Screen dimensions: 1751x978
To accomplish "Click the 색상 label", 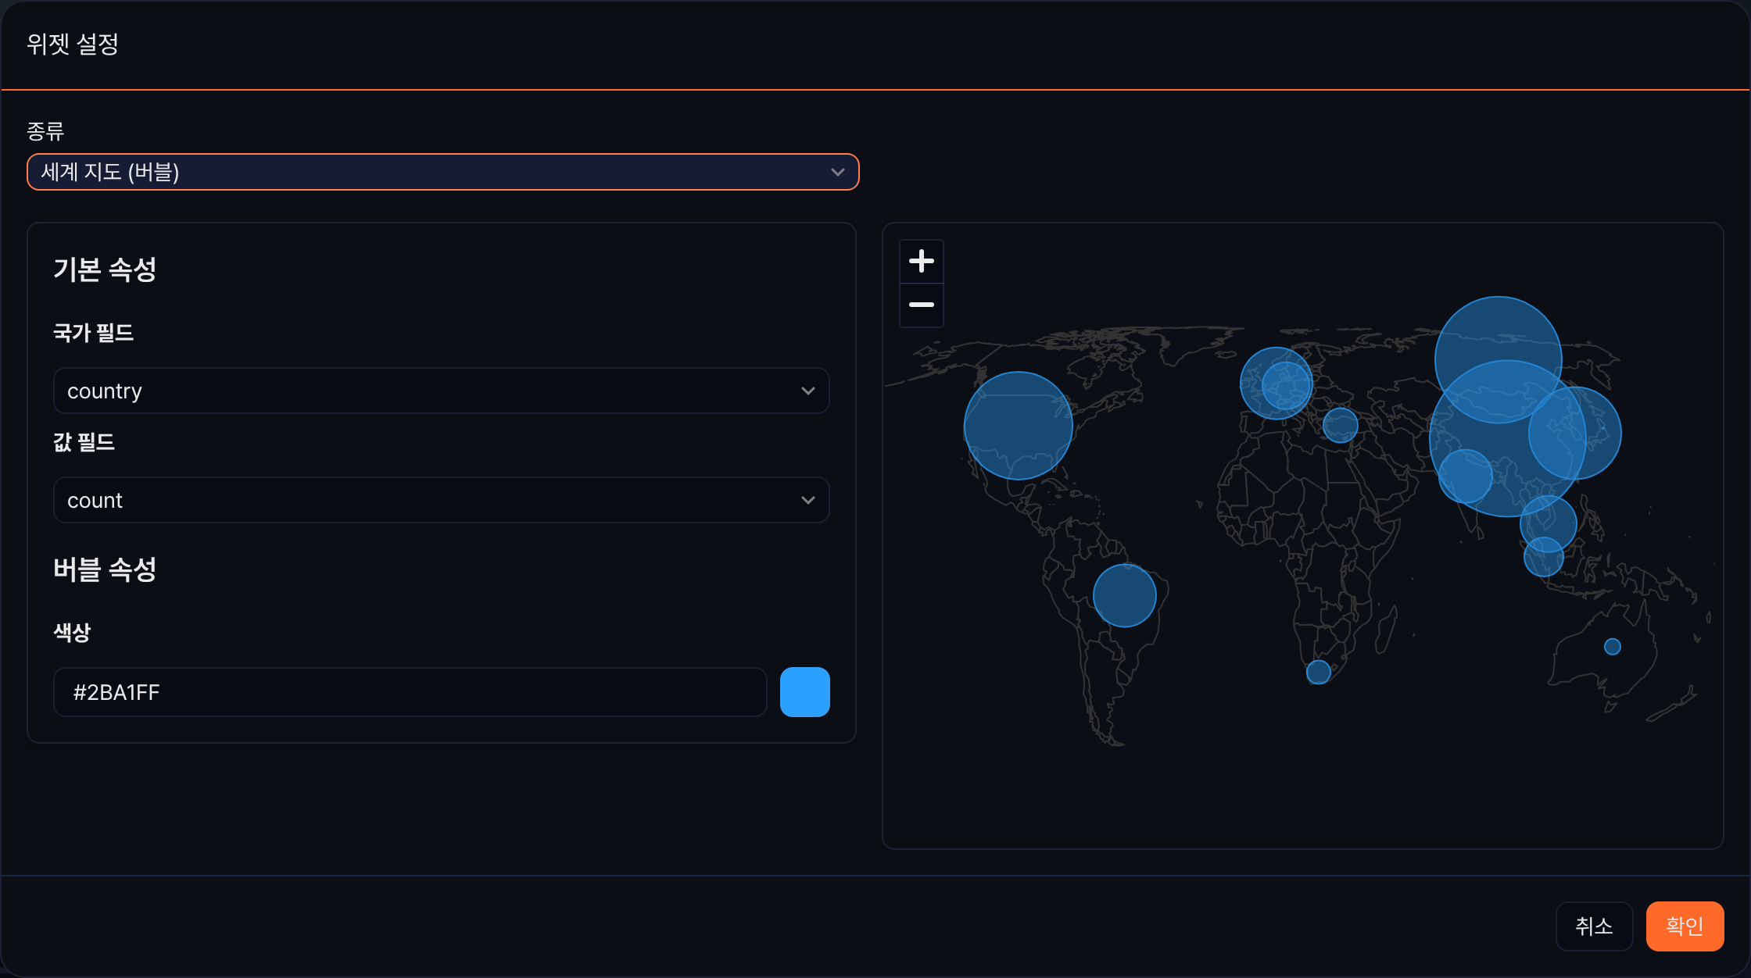I will click(72, 632).
